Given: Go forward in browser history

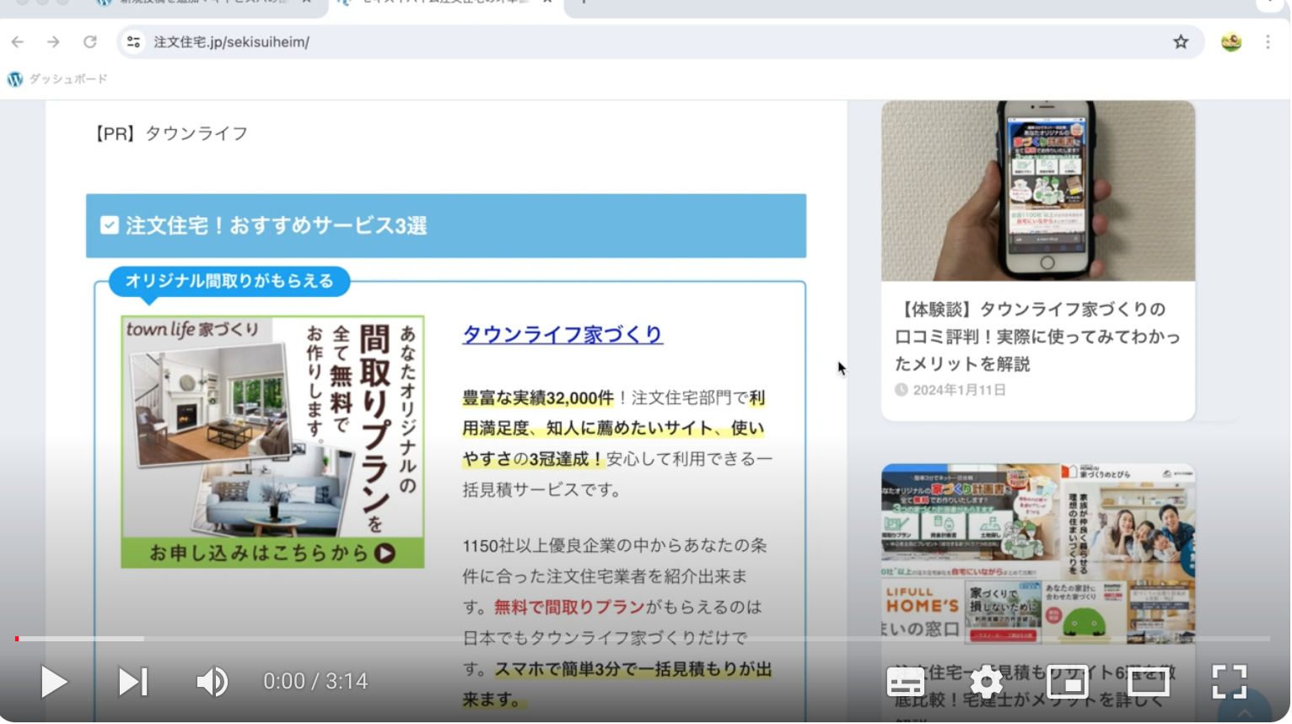Looking at the screenshot, I should [53, 42].
